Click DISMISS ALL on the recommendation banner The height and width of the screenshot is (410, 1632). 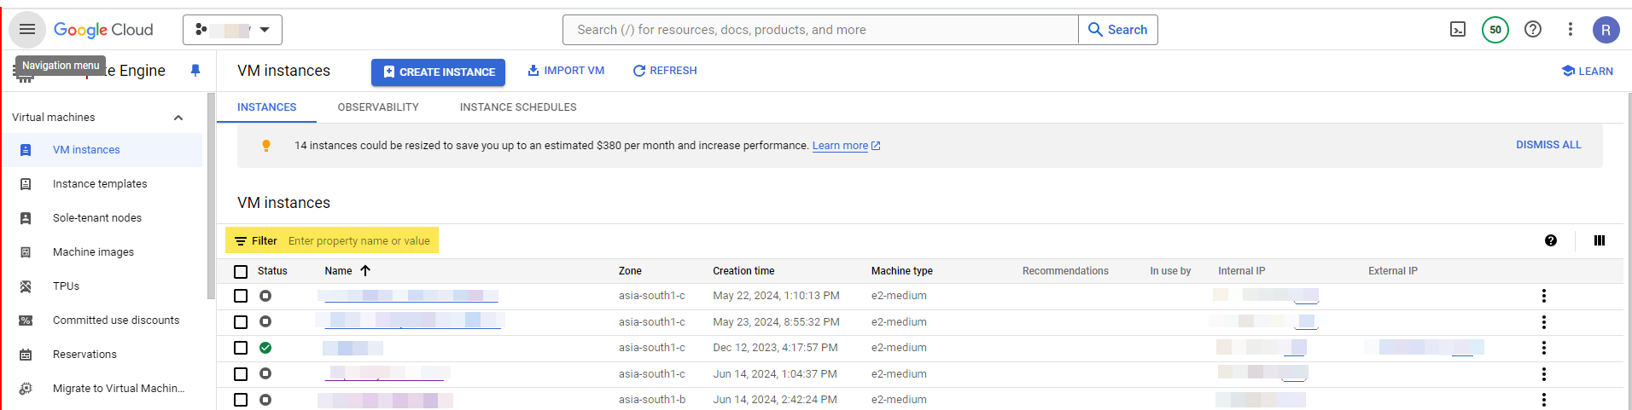tap(1548, 145)
